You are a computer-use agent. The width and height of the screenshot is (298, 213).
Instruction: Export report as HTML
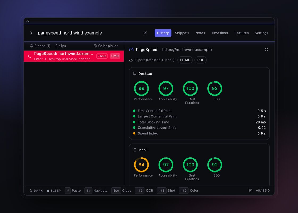tap(185, 60)
